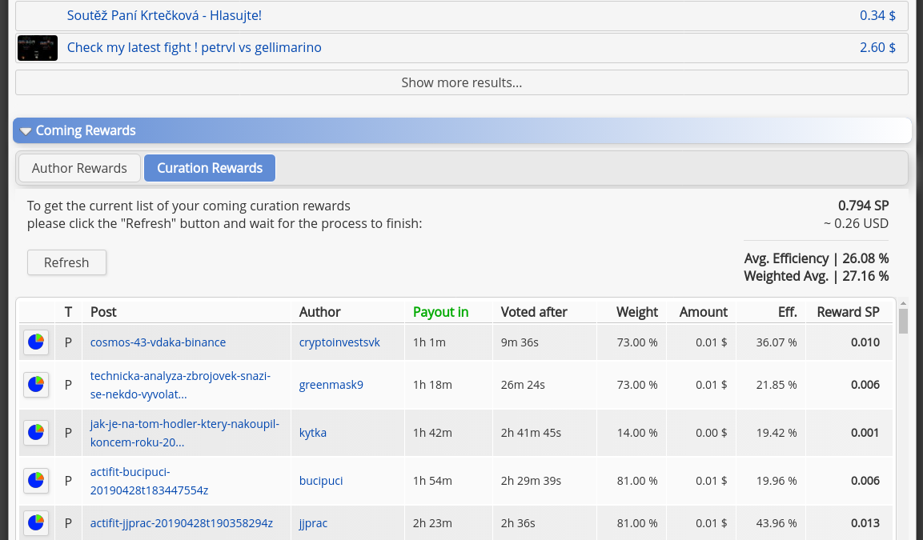The height and width of the screenshot is (540, 923).
Task: Sort table by Reward SP header
Action: pos(848,312)
